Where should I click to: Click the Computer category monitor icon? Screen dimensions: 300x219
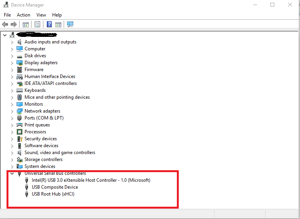pyautogui.click(x=20, y=49)
